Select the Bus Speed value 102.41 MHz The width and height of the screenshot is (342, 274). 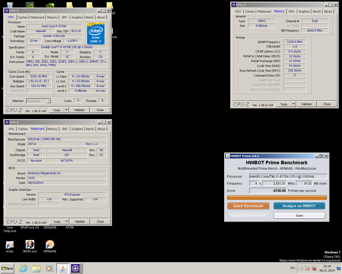(39, 86)
